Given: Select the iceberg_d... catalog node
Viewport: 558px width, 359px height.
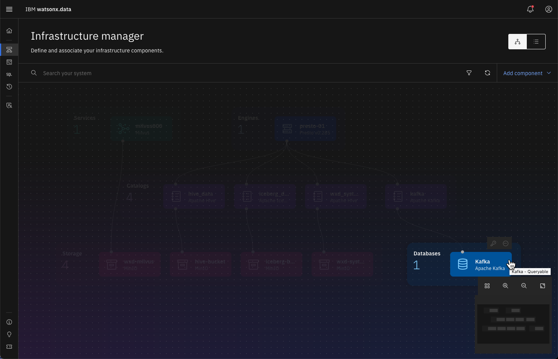Looking at the screenshot, I should (x=265, y=196).
